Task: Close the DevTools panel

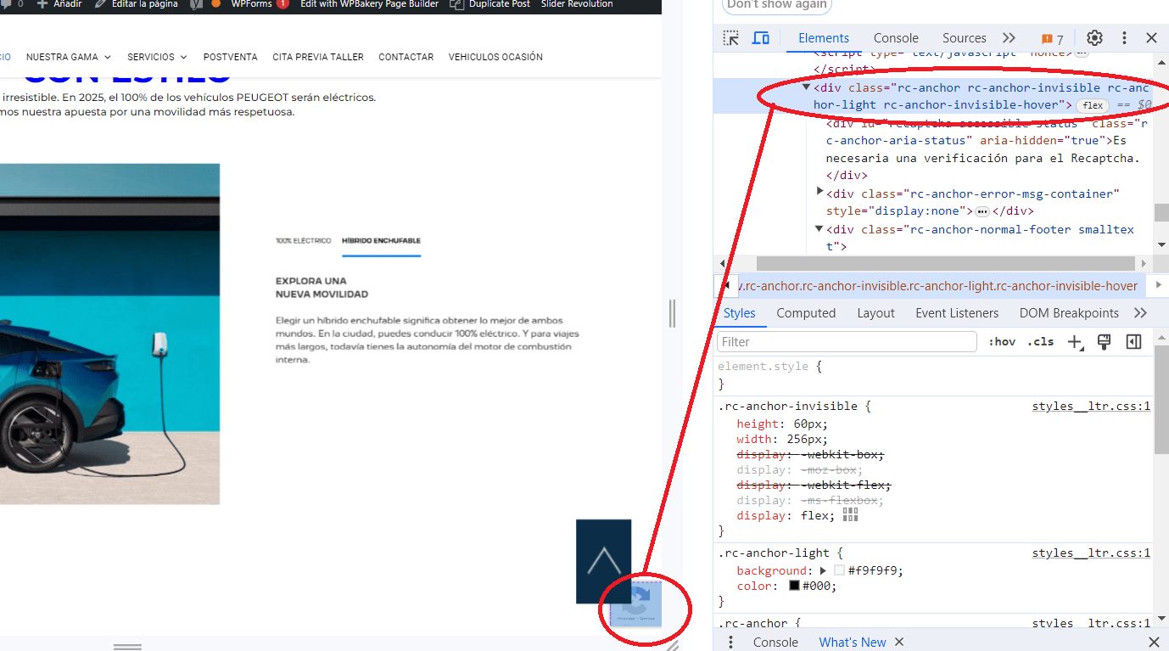Action: [1151, 38]
